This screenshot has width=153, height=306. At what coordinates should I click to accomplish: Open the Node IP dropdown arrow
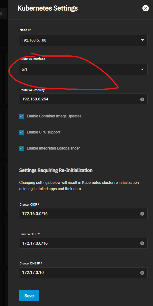[142, 40]
